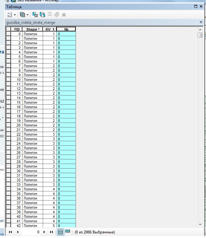Click the Select By Attributes icon
This screenshot has height=238, width=206.
pos(35,15)
